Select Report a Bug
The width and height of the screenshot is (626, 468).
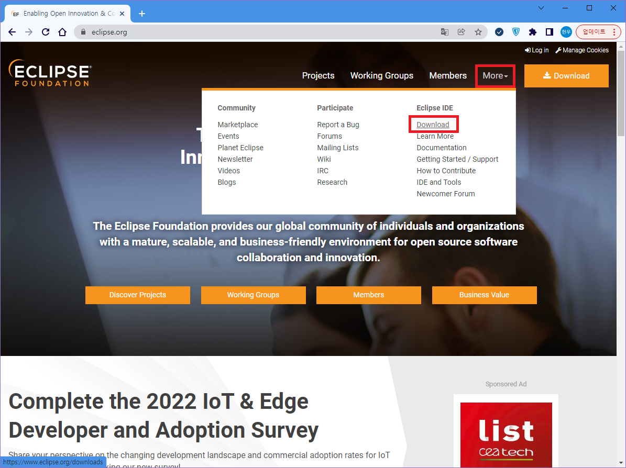(x=338, y=125)
